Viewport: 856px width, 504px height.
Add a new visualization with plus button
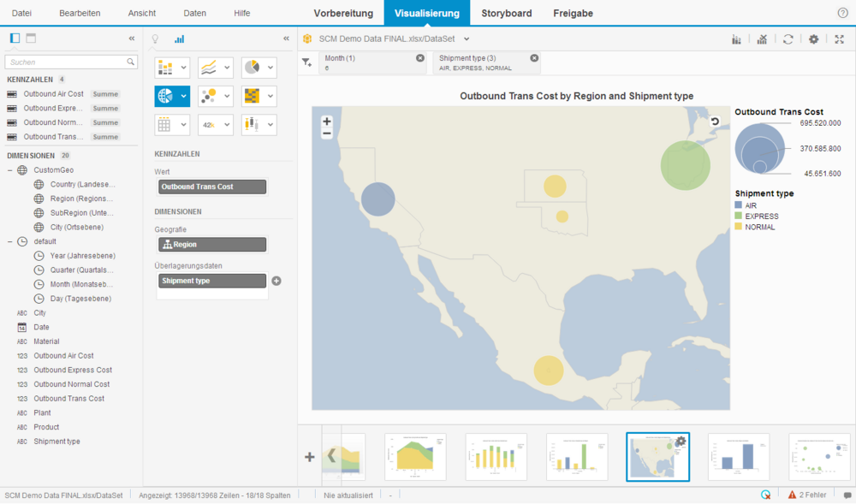(x=310, y=457)
